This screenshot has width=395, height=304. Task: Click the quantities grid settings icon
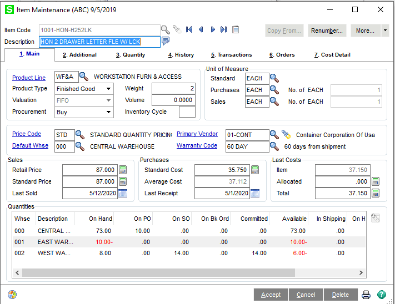(376, 218)
